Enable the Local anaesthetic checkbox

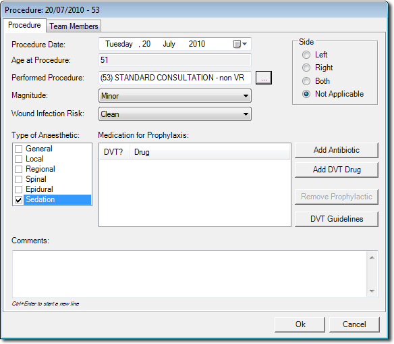click(x=19, y=159)
